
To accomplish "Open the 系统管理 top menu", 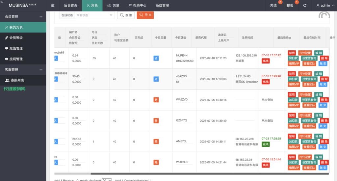I will (x=162, y=6).
